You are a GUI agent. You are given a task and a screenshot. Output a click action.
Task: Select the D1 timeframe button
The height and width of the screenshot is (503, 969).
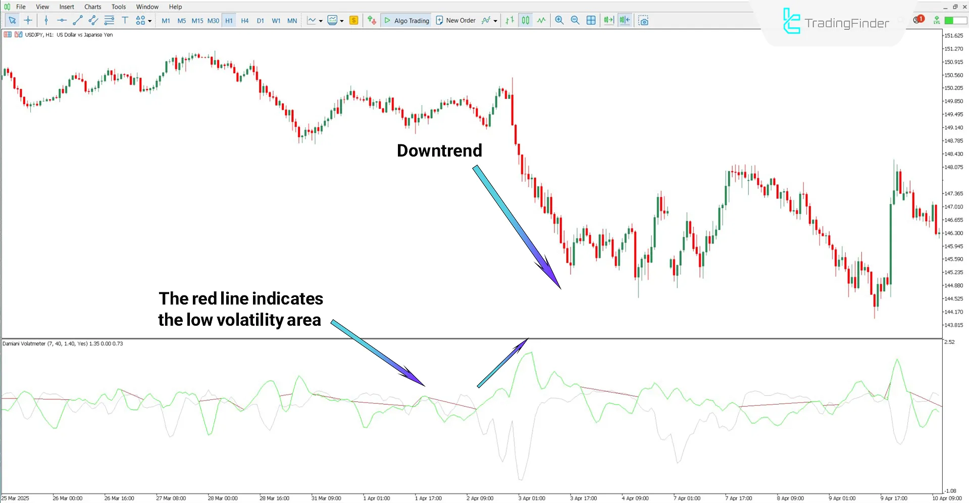pos(260,21)
